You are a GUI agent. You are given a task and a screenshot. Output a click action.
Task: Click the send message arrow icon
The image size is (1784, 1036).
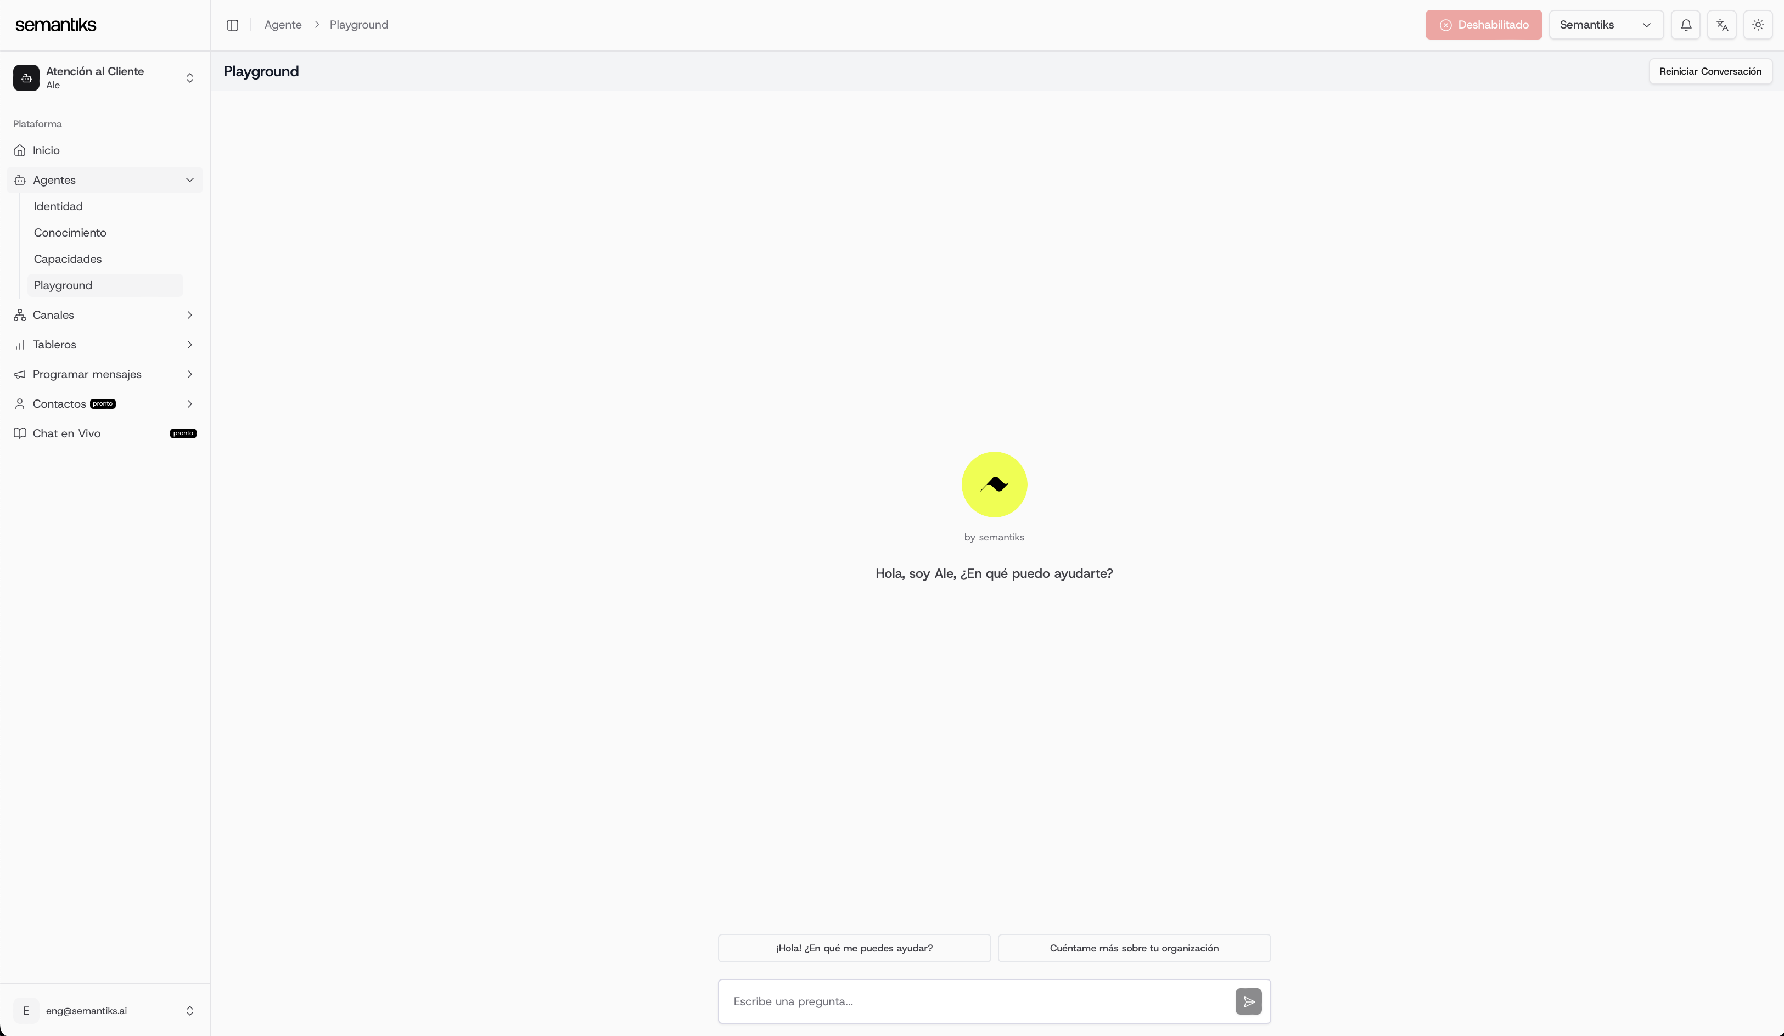click(1248, 1001)
